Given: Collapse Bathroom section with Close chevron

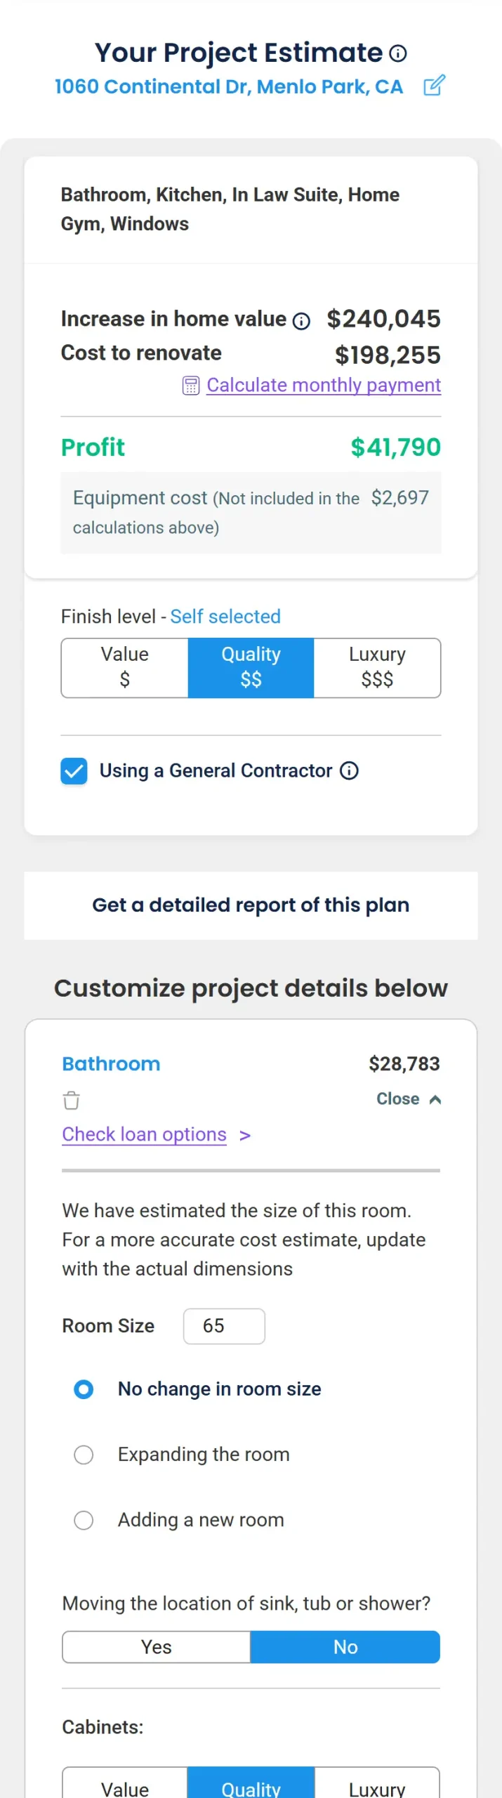Looking at the screenshot, I should pos(409,1099).
